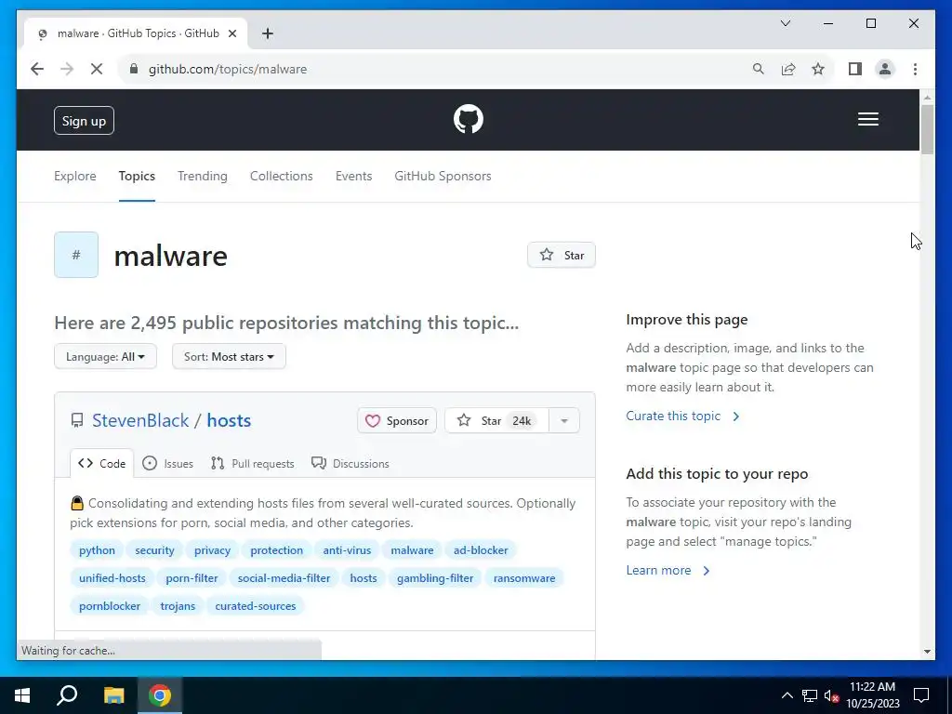The height and width of the screenshot is (714, 952).
Task: Open Chrome's three-dot menu
Action: tap(915, 69)
